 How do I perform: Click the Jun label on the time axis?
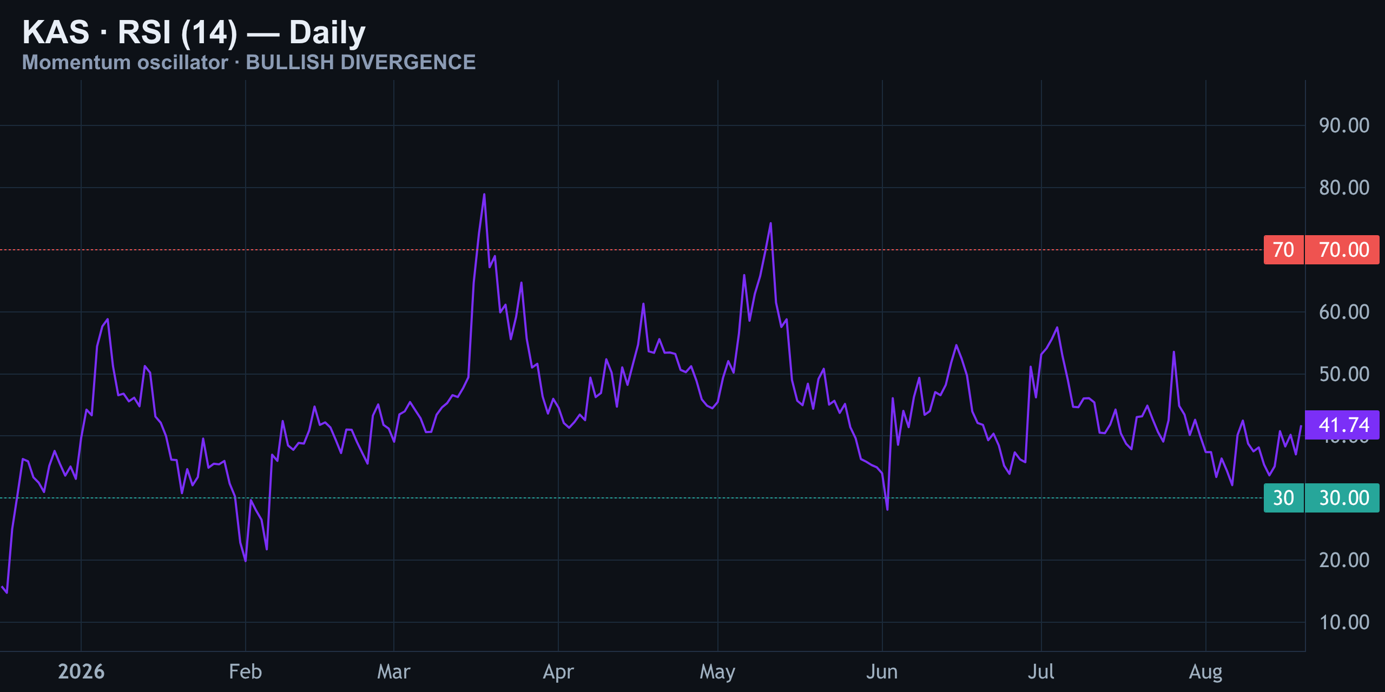coord(882,671)
